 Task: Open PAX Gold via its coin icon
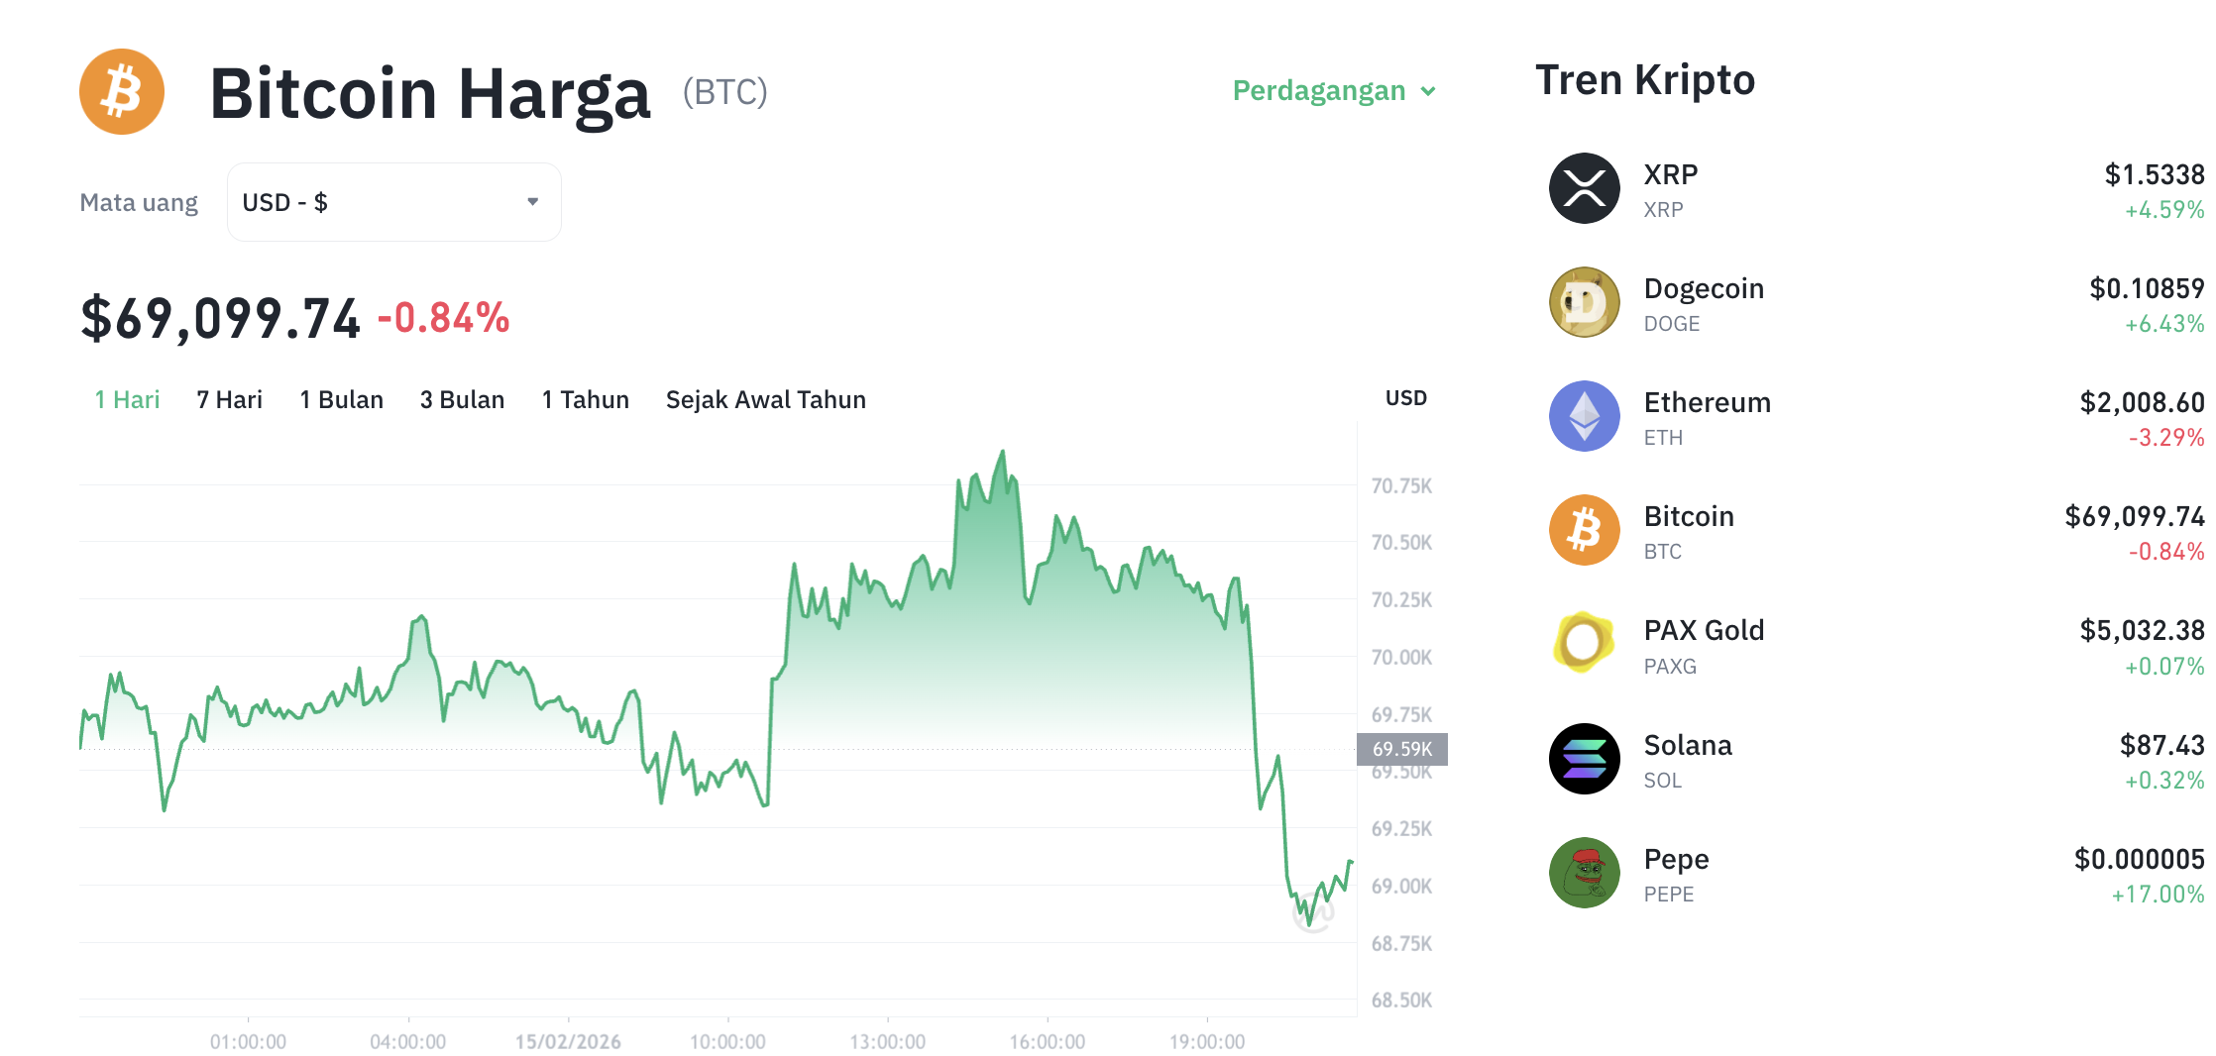(x=1583, y=644)
